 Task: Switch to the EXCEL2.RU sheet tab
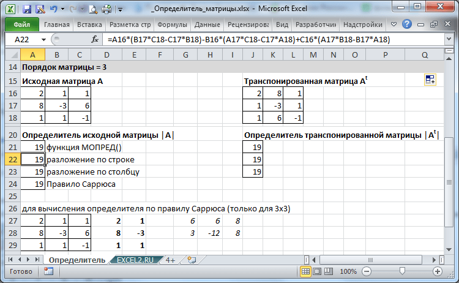tap(135, 260)
